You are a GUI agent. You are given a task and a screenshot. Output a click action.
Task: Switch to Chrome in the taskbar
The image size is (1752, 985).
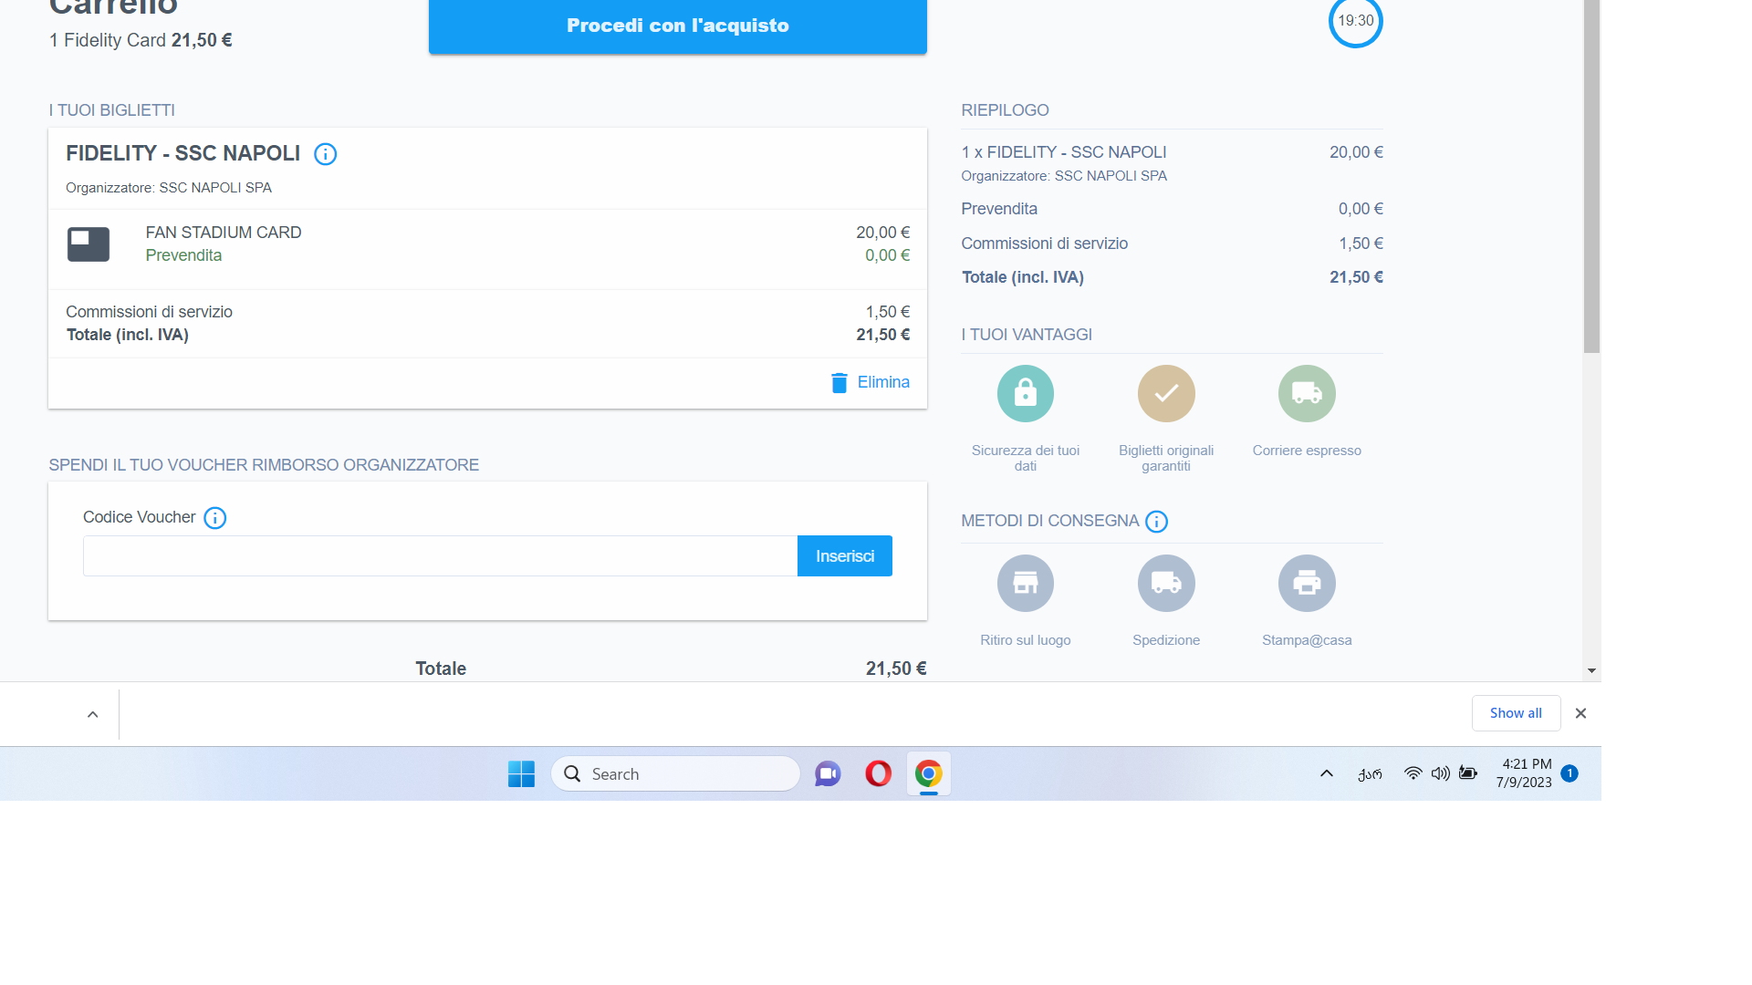(928, 773)
